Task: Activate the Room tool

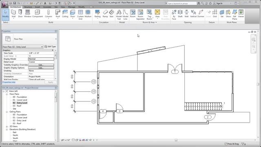Action: (x=133, y=13)
